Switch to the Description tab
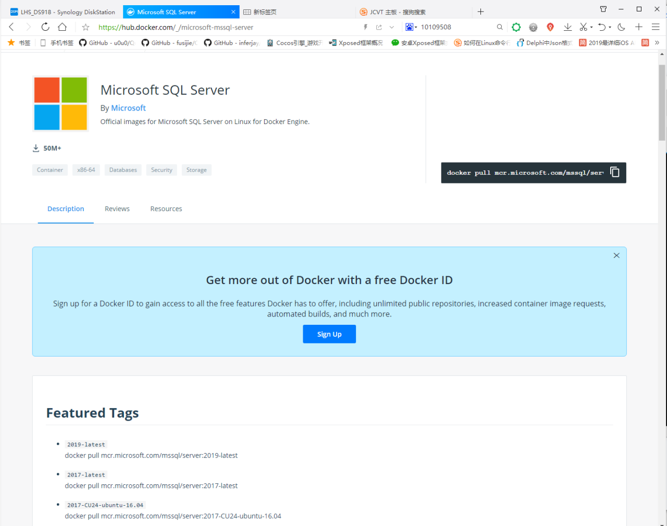 click(x=66, y=209)
